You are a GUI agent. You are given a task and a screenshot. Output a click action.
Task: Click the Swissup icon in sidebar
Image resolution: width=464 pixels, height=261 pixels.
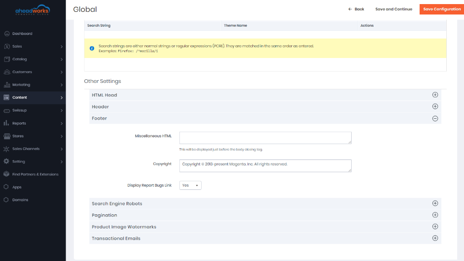7,111
